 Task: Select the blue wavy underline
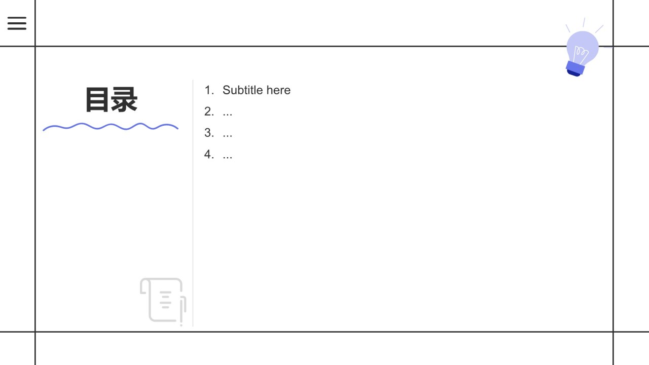111,127
